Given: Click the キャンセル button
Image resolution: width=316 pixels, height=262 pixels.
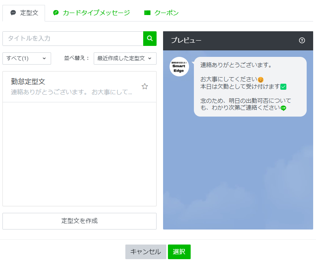Looking at the screenshot, I should click(x=146, y=252).
